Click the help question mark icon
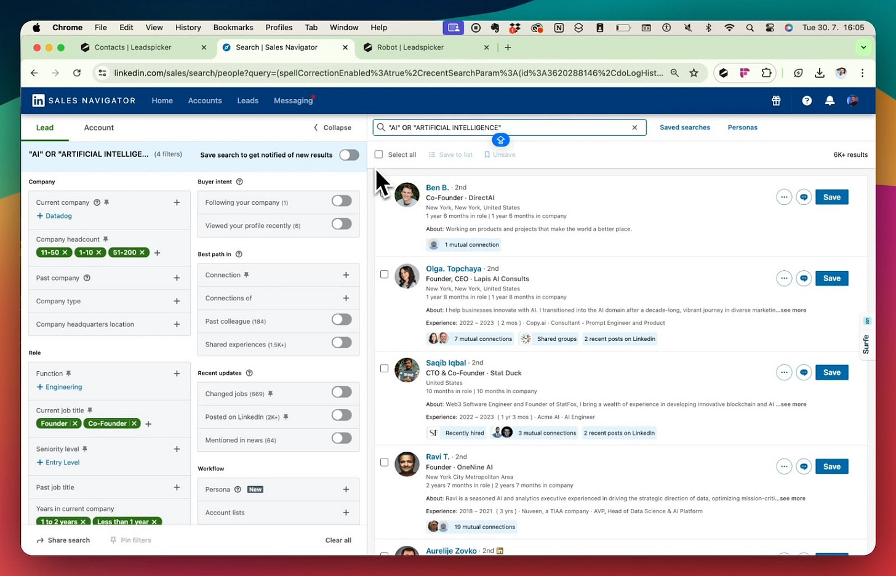Screen dimensions: 896x576 [807, 101]
